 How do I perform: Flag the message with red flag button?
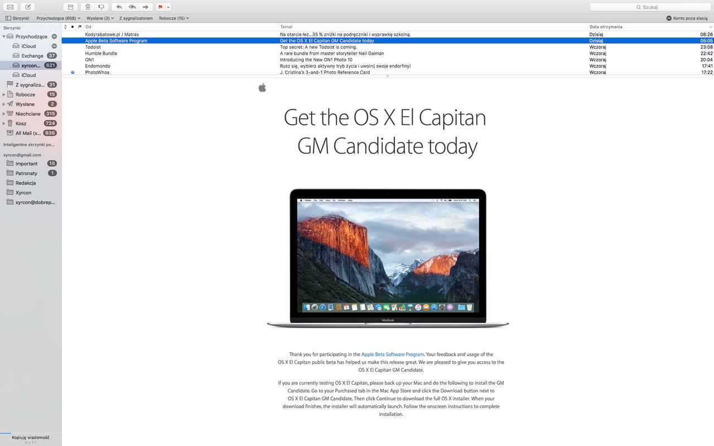tap(161, 7)
